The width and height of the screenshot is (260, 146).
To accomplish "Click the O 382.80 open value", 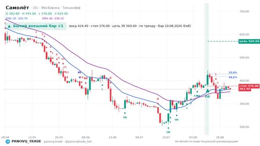I will [x=13, y=13].
